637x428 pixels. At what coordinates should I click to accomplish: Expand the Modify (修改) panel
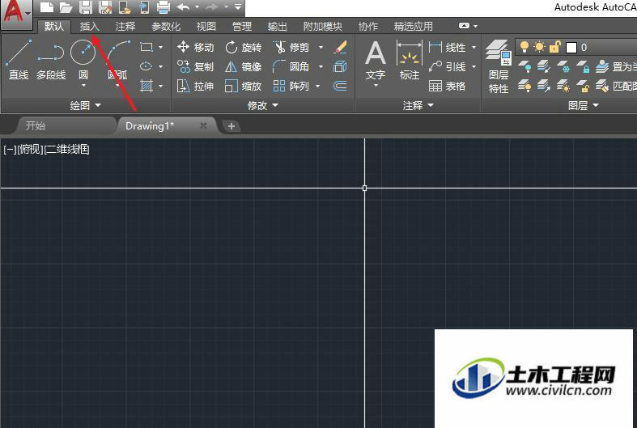pyautogui.click(x=263, y=105)
